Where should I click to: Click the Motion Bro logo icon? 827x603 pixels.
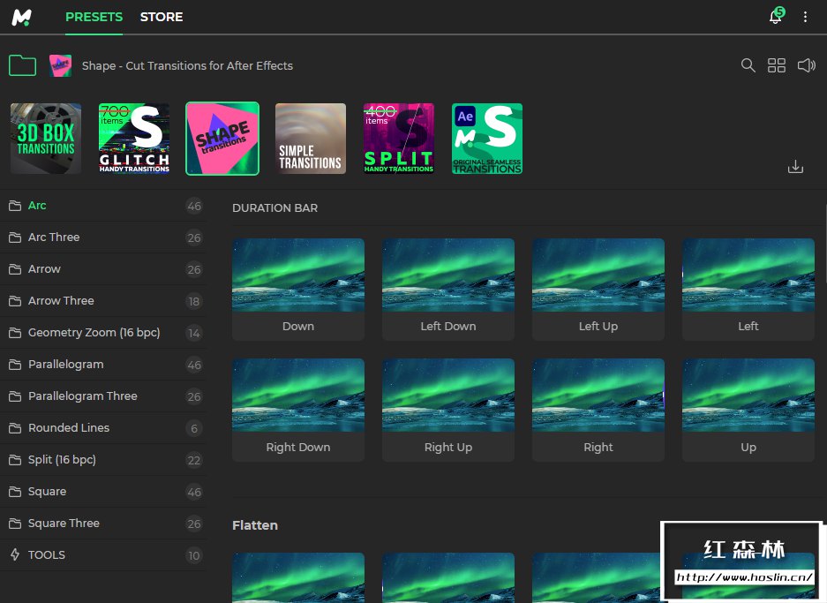click(22, 18)
